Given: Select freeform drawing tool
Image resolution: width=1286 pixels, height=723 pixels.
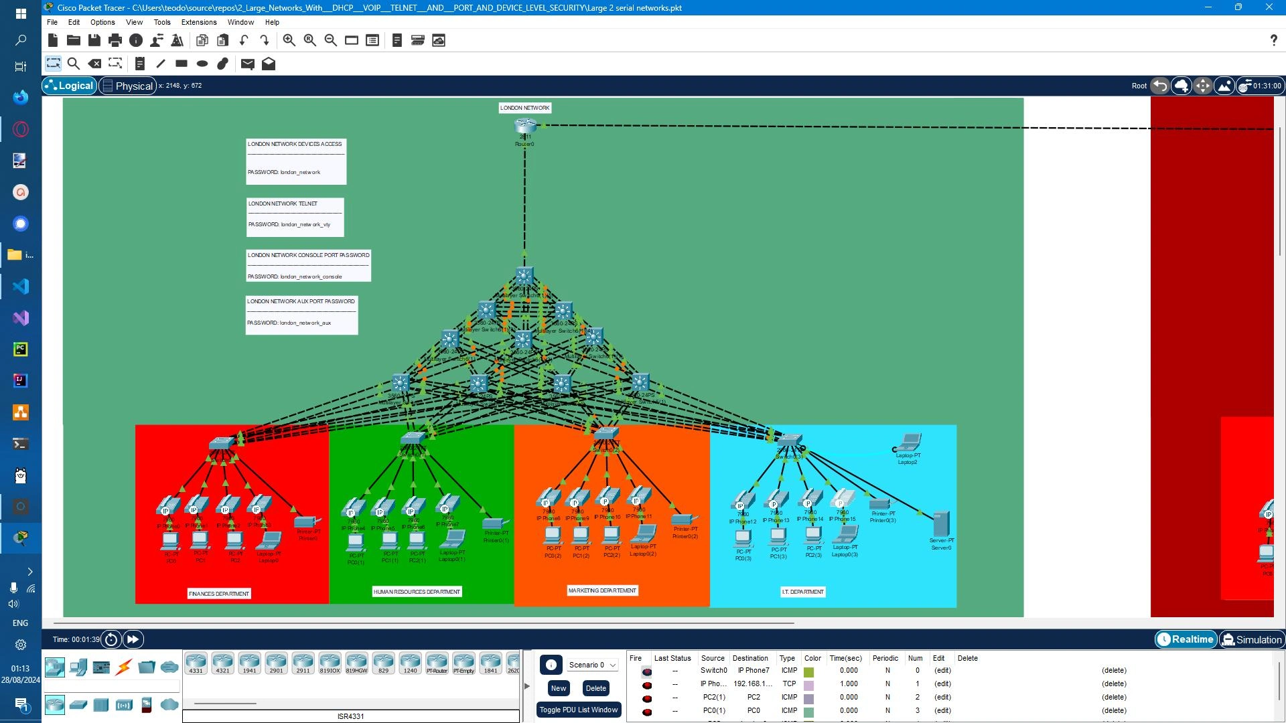Looking at the screenshot, I should coord(223,64).
